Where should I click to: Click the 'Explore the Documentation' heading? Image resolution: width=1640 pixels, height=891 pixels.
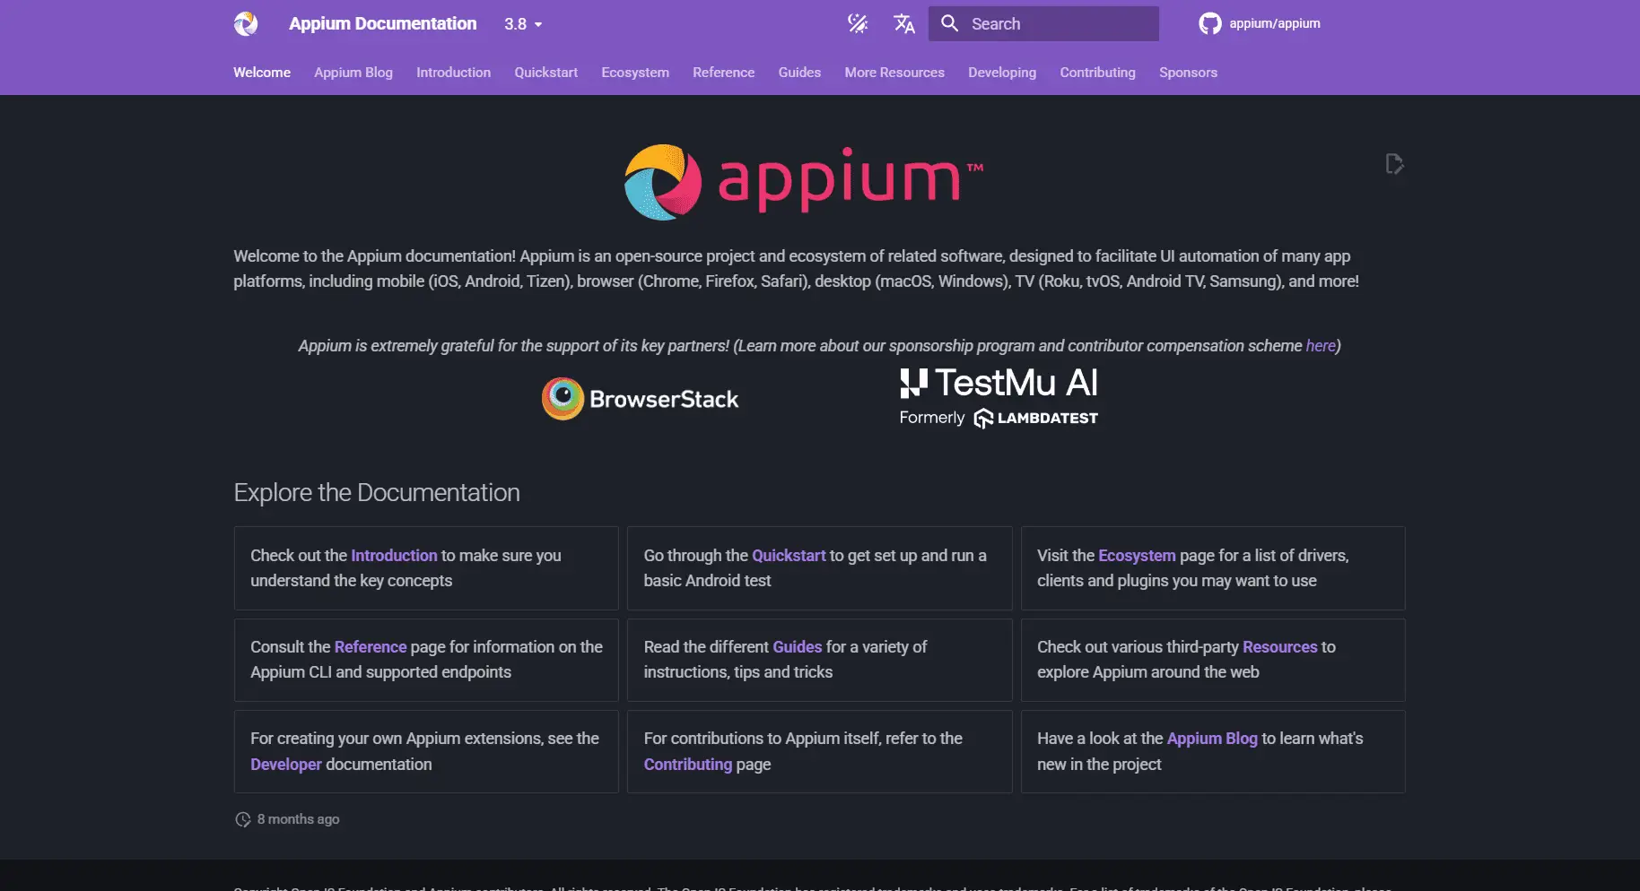coord(377,493)
